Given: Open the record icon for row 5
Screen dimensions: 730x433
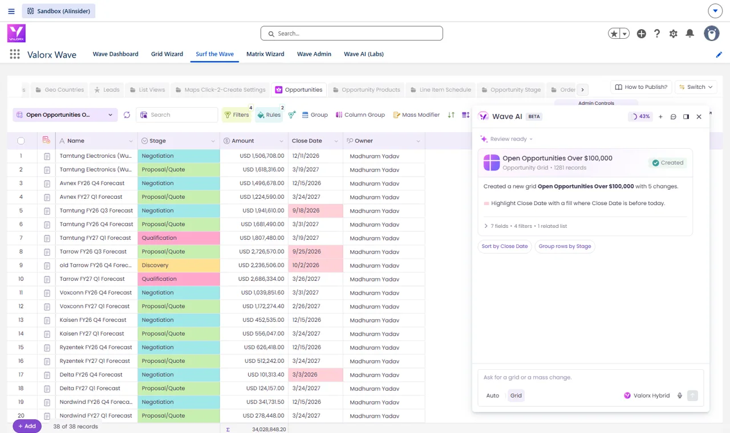Looking at the screenshot, I should tap(47, 211).
